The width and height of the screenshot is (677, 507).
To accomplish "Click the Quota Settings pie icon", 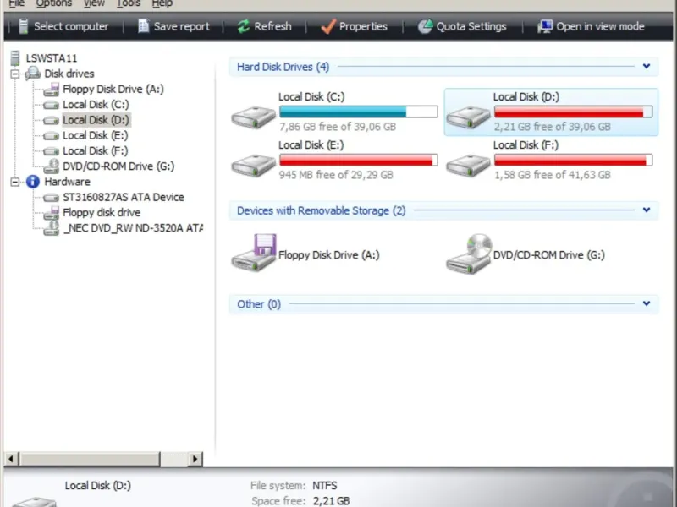I will (425, 26).
